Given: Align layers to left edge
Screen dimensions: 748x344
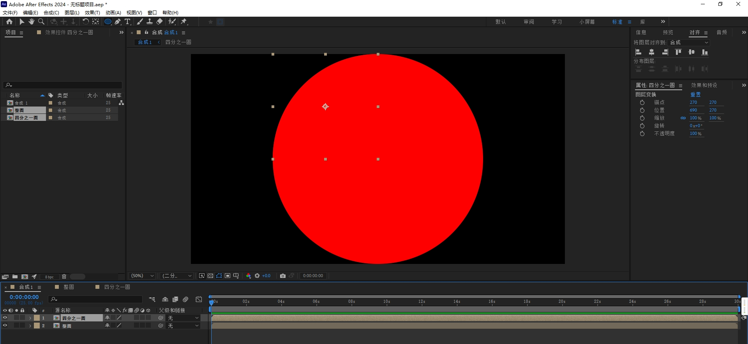Looking at the screenshot, I should pyautogui.click(x=638, y=52).
